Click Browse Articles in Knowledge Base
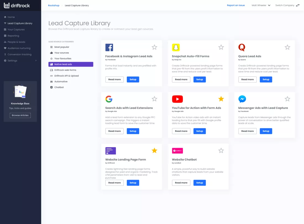304x224 pixels. (x=20, y=115)
